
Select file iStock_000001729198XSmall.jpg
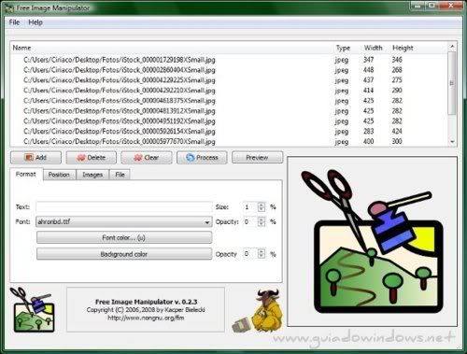tap(120, 60)
